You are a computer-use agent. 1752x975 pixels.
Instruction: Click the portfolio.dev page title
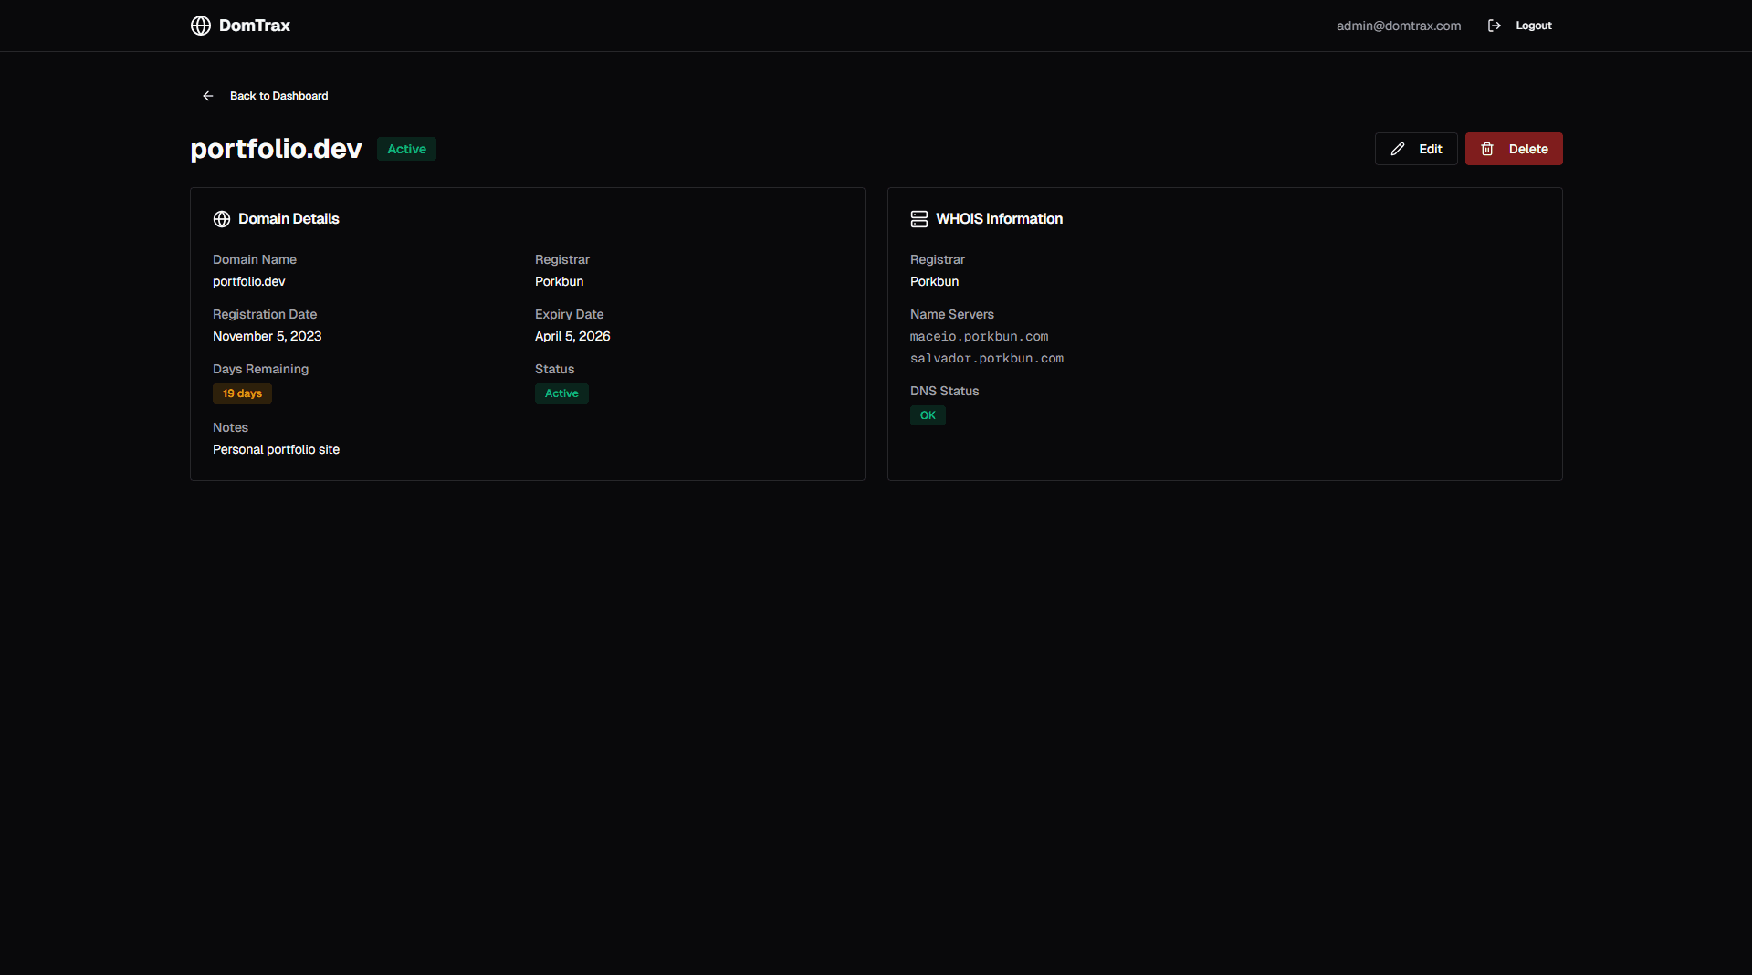coord(275,149)
